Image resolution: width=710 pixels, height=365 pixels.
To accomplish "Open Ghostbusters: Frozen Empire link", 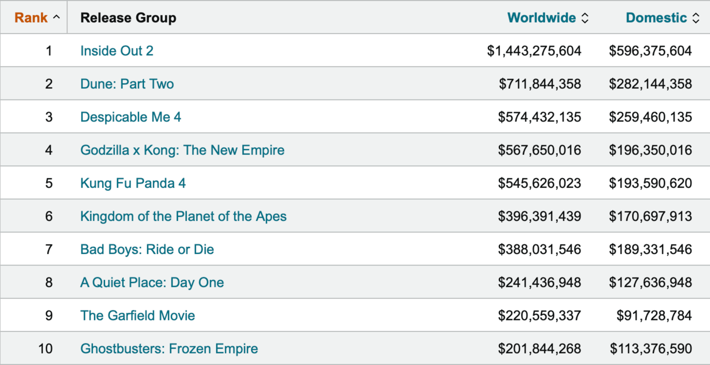I will [169, 349].
